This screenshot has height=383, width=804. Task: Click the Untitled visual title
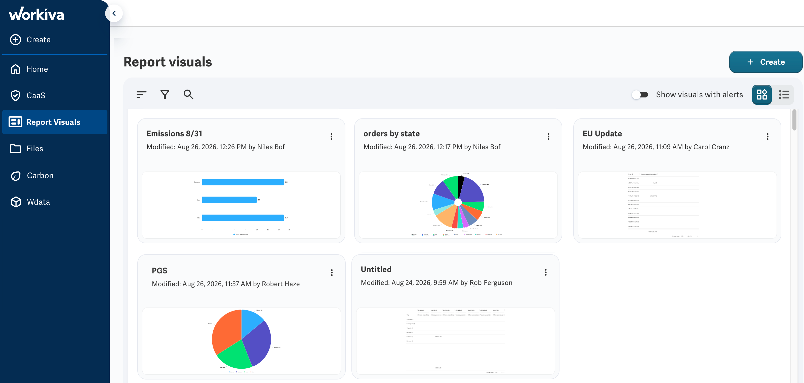[376, 269]
